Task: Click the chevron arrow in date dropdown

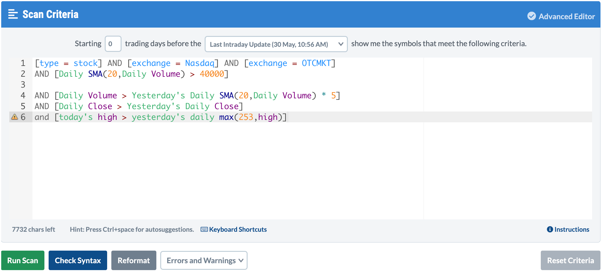Action: click(x=341, y=44)
